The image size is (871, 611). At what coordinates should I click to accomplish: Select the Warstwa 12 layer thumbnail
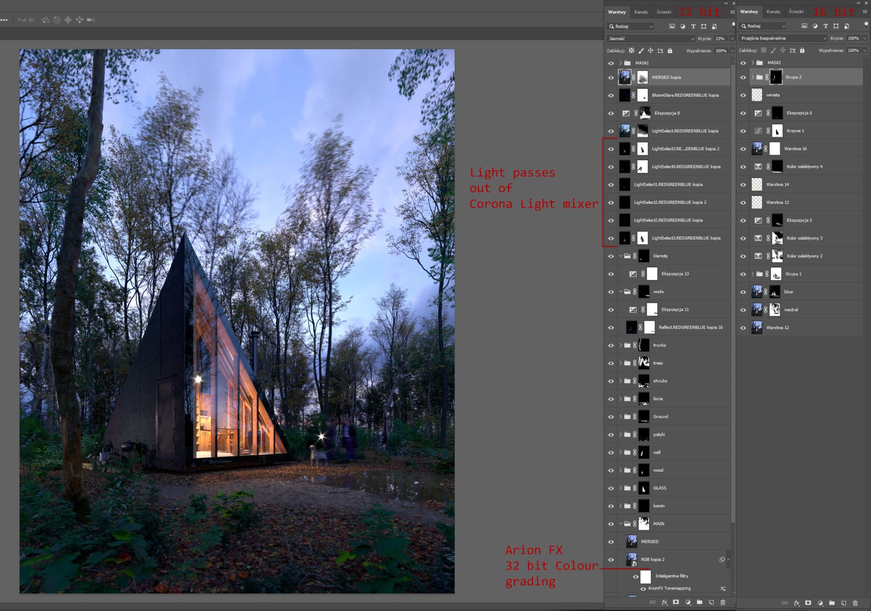tap(757, 328)
